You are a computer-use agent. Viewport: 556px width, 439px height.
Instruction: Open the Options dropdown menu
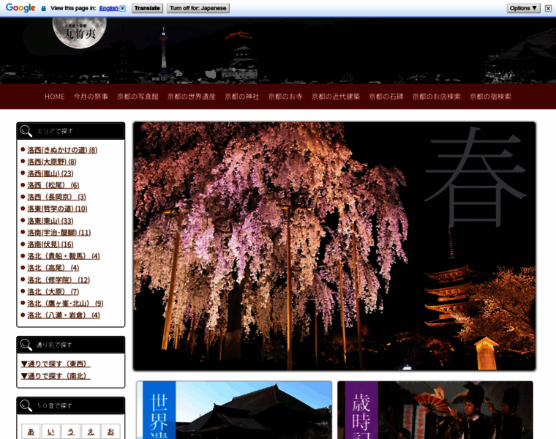tap(523, 8)
